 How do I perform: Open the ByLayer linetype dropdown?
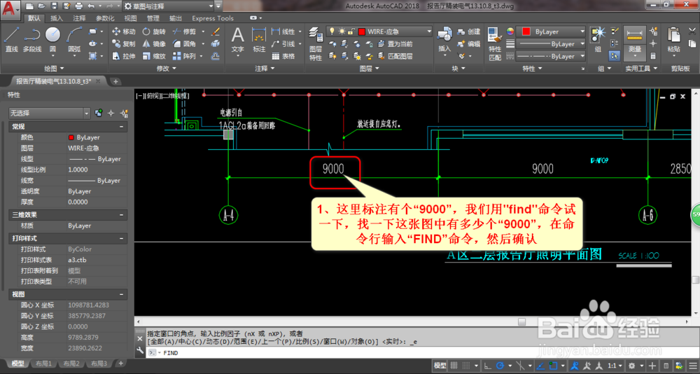tap(551, 56)
